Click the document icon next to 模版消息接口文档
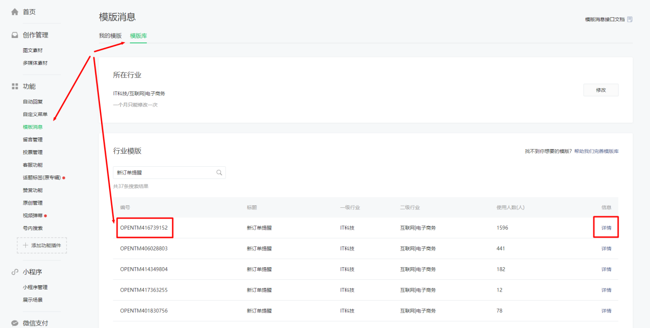The height and width of the screenshot is (328, 650). [x=630, y=19]
